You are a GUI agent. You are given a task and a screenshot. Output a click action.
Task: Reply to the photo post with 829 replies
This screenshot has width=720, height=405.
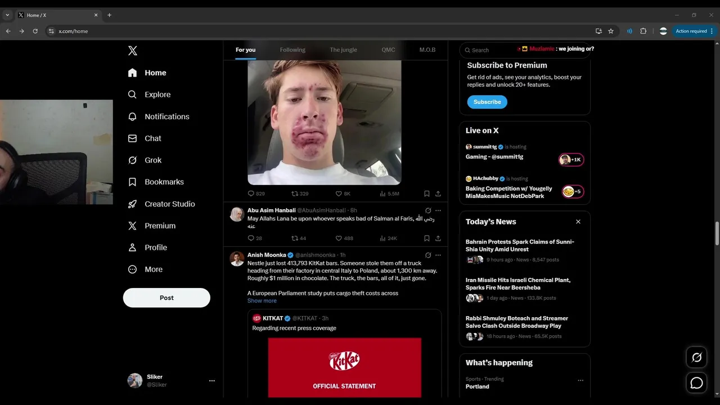click(256, 193)
